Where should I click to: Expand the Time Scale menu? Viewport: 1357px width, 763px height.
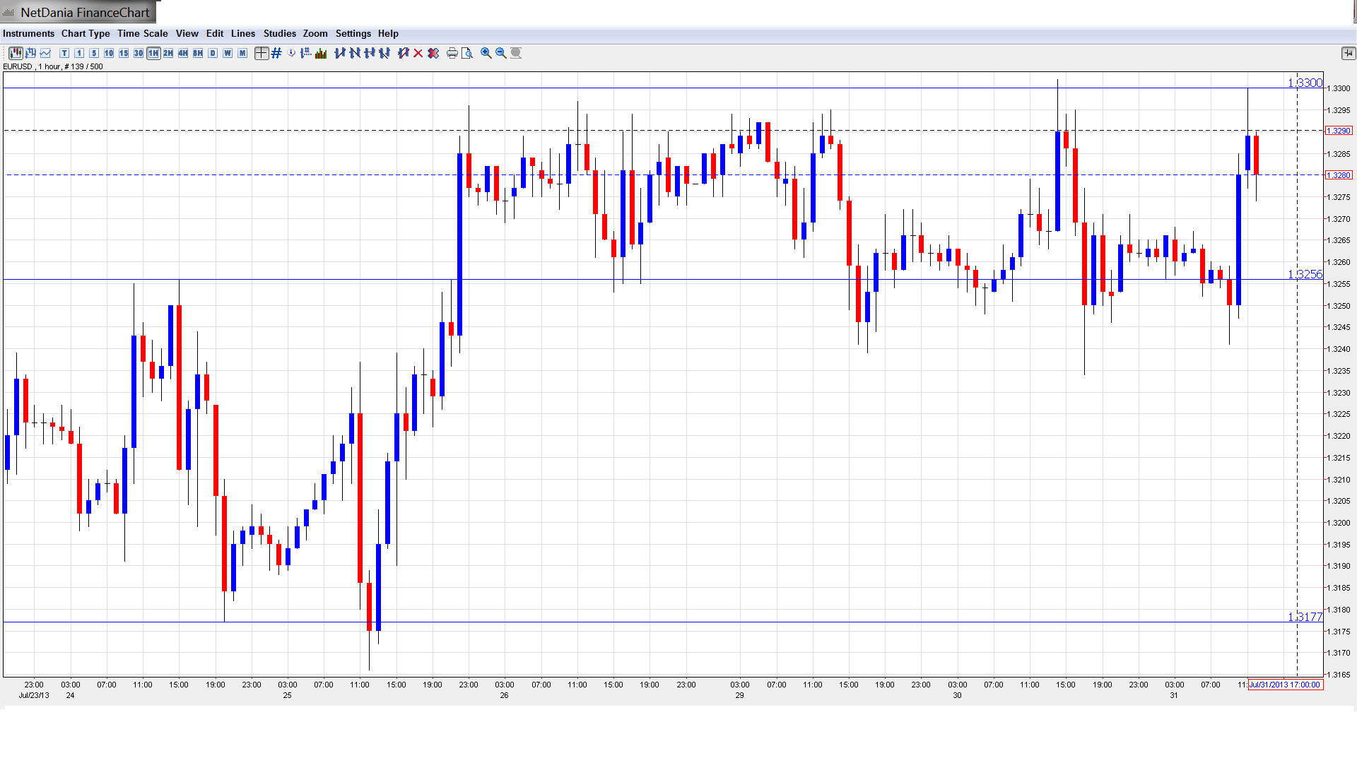pos(142,33)
